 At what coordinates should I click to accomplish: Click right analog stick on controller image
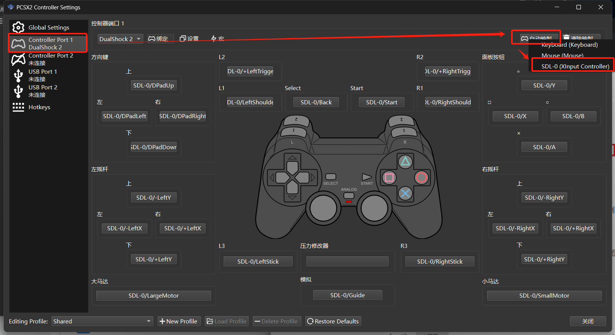tap(374, 208)
